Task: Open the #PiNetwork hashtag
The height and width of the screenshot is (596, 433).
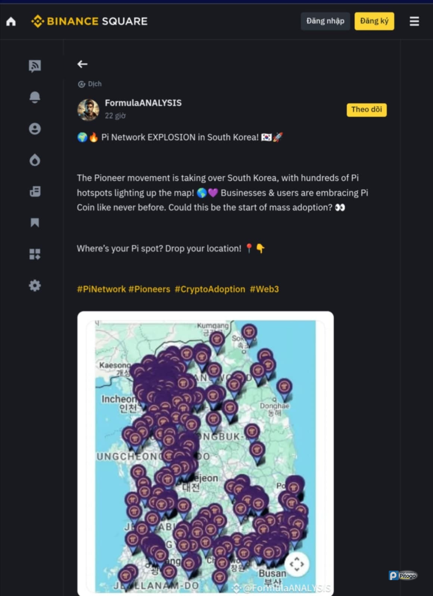Action: pos(101,289)
